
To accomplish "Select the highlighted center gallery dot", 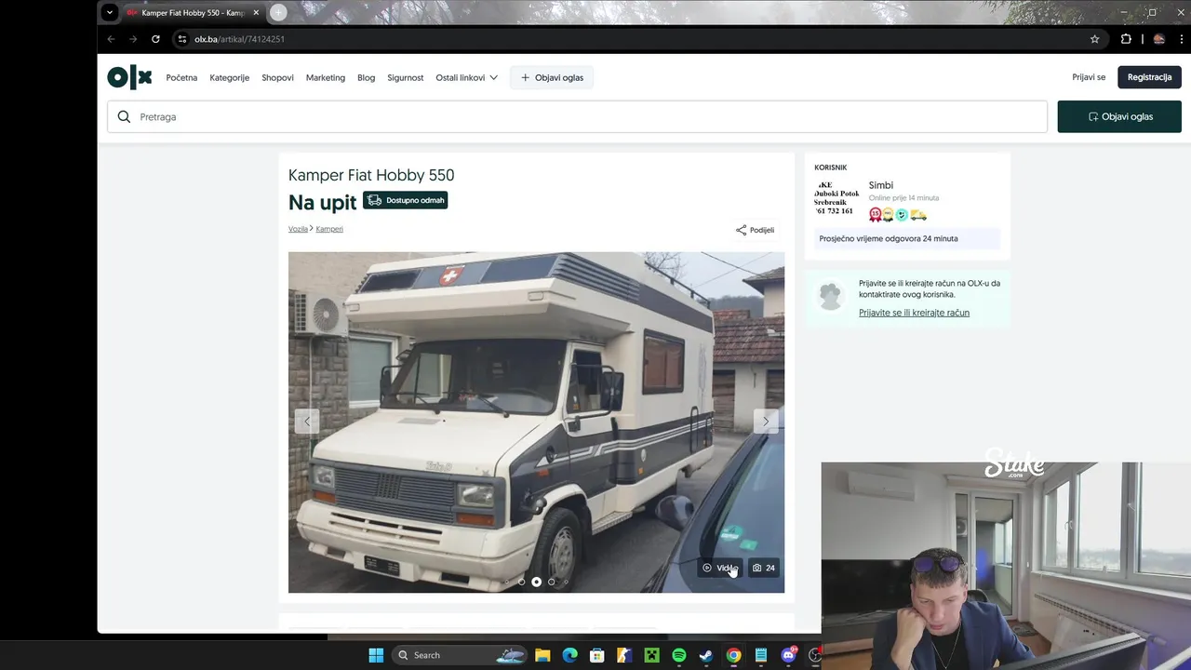I will (536, 582).
